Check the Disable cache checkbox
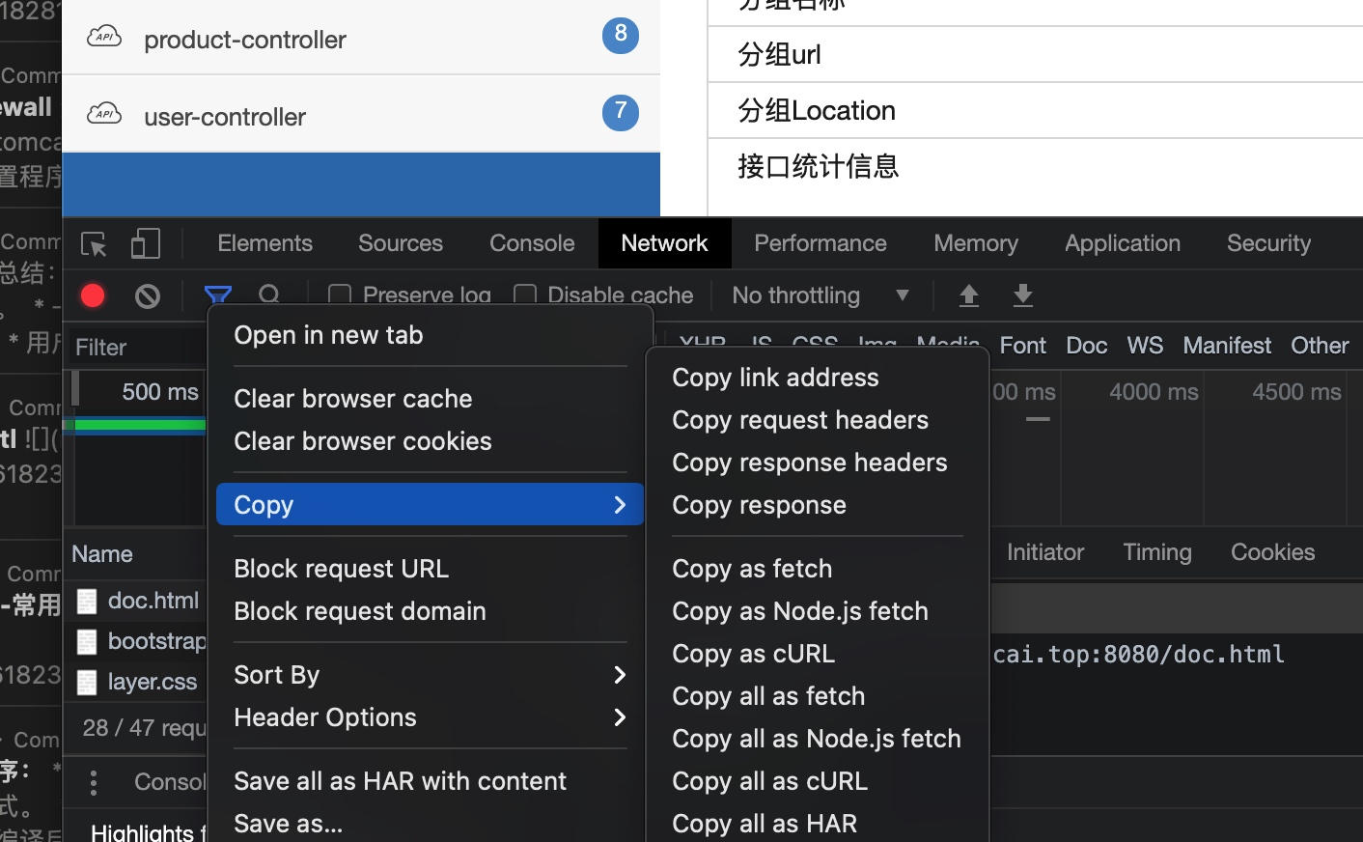The width and height of the screenshot is (1363, 842). [x=525, y=295]
